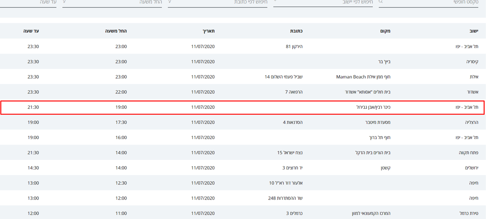Select the highlighted 'כיכר רבין/אבן גבירול' row
The image size is (496, 219).
[x=242, y=107]
